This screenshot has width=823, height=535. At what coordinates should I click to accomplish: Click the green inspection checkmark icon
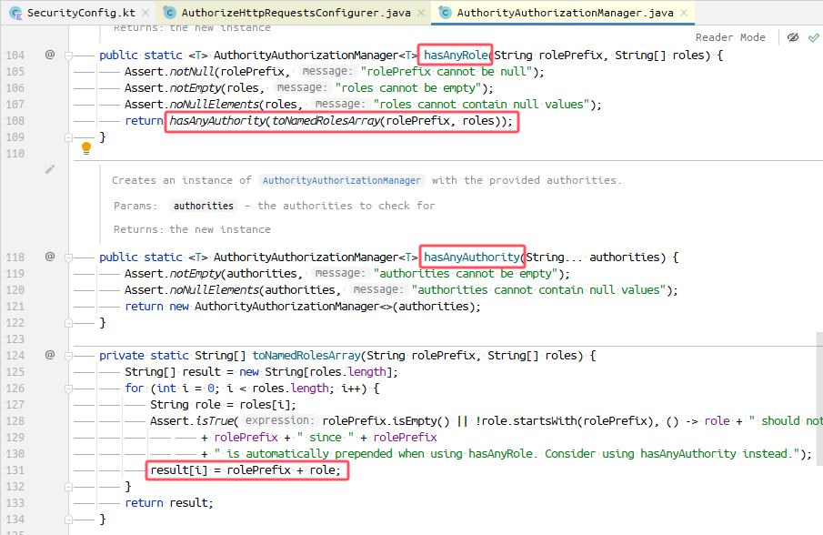(814, 37)
